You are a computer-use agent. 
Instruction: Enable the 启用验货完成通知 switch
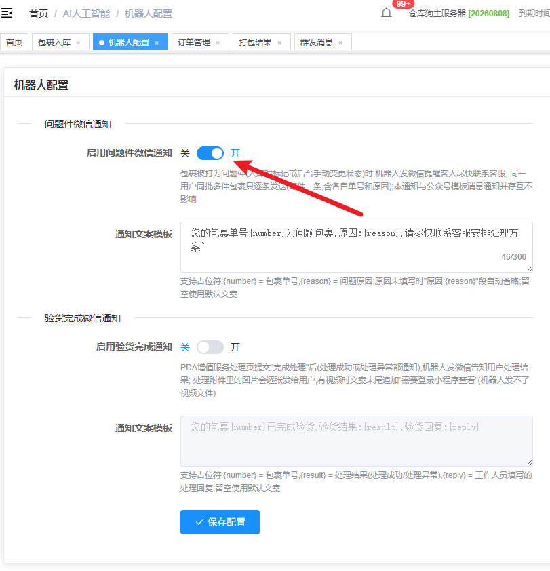pyautogui.click(x=210, y=347)
